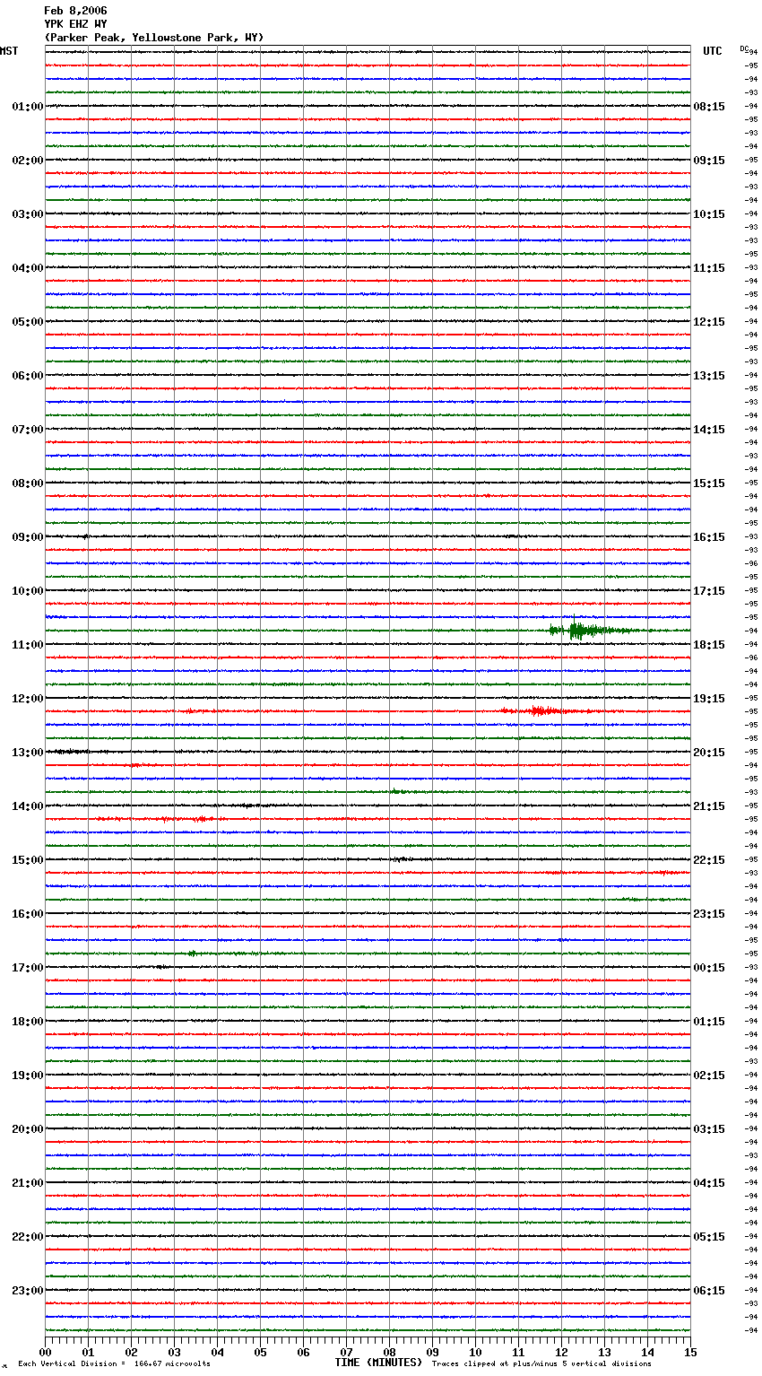Image resolution: width=762 pixels, height=1376 pixels.
Task: Select the 13:00 MST time label
Action: (28, 753)
